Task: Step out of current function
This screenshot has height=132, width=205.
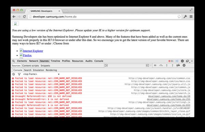Action: [173, 65]
